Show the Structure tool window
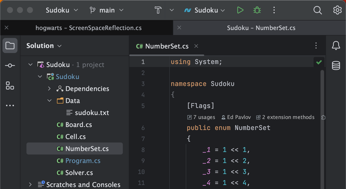The image size is (346, 189). click(x=10, y=85)
